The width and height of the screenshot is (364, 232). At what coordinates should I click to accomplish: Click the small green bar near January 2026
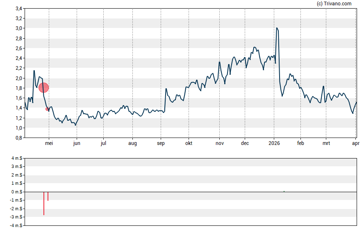[x=284, y=191]
